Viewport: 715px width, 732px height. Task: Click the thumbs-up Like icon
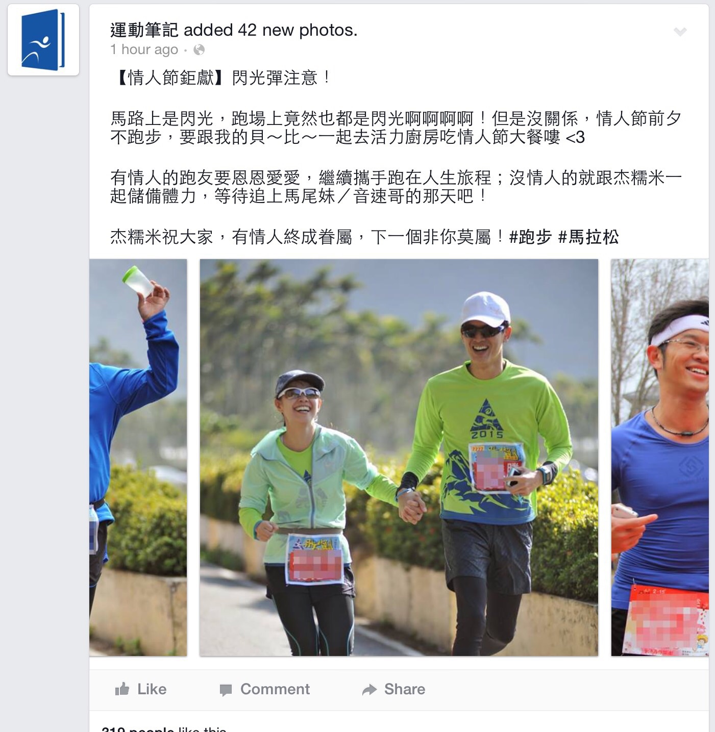click(x=122, y=689)
